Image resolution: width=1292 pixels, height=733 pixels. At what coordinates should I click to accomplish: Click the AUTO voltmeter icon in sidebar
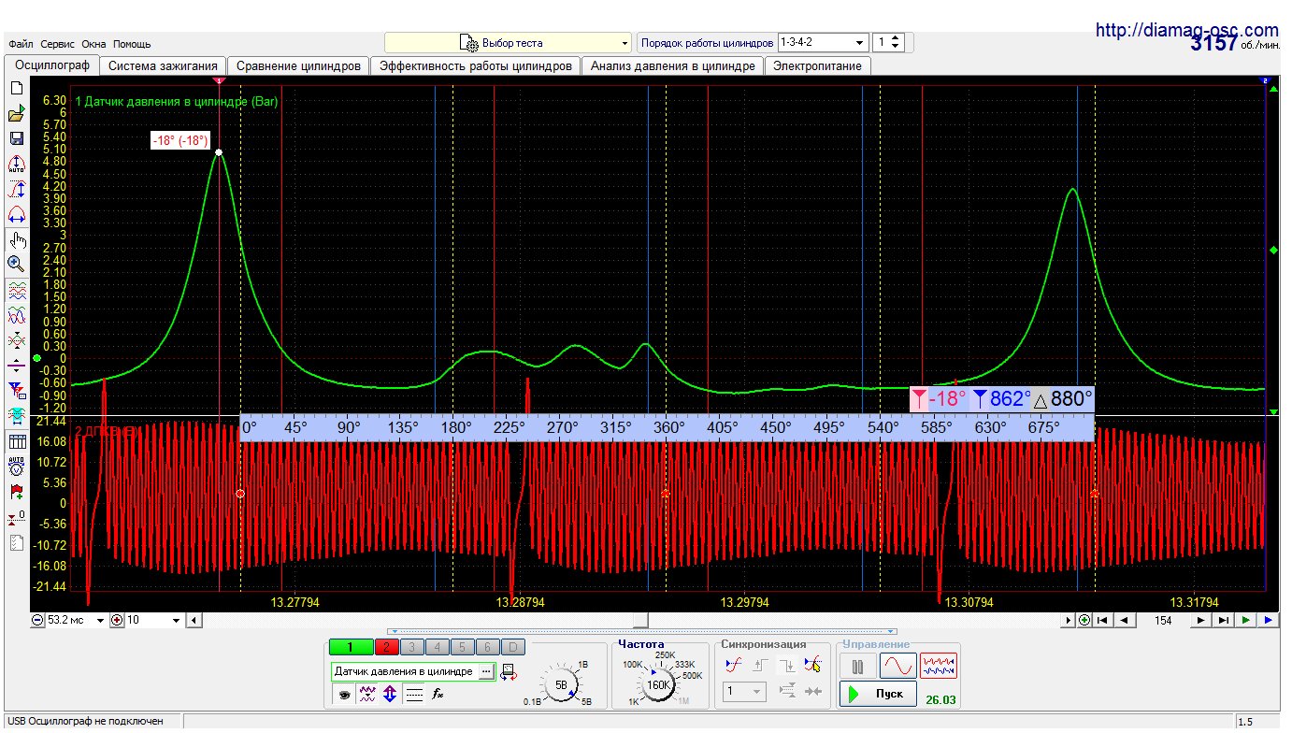16,466
